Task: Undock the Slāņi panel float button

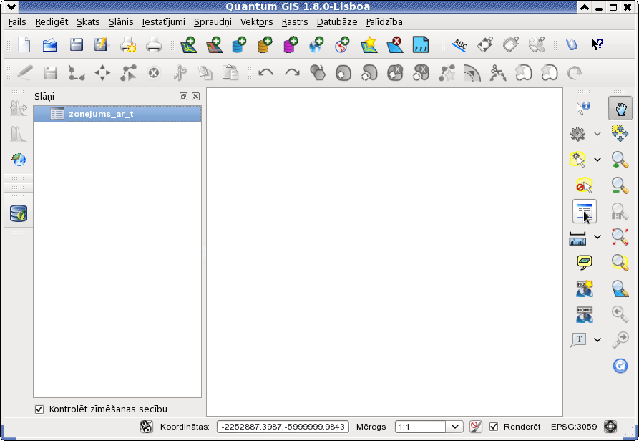Action: [x=183, y=96]
